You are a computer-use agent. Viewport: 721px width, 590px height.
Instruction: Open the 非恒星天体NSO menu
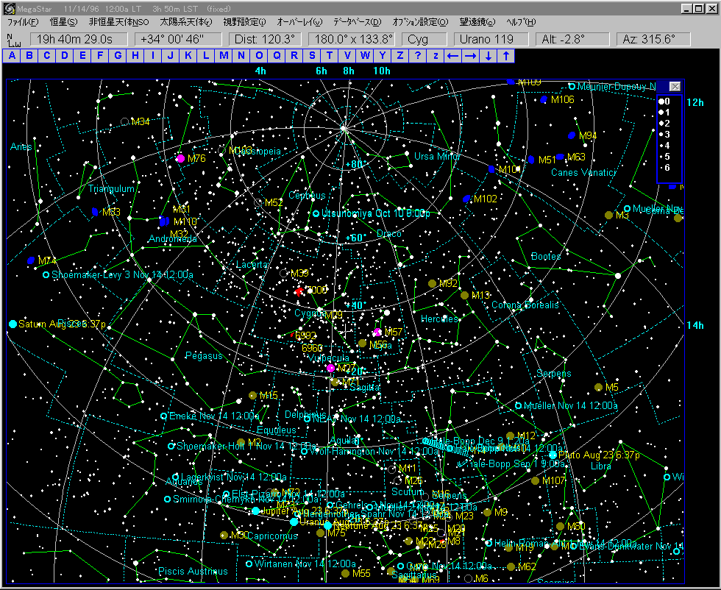pyautogui.click(x=118, y=22)
